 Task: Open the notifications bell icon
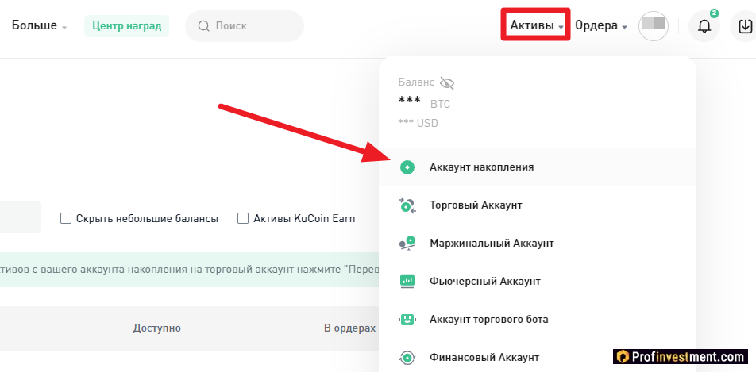(704, 26)
